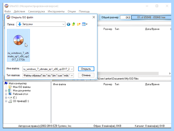This screenshot has width=174, height=131.
Task: Open the Самозагрузка menu
Action: (x=37, y=11)
